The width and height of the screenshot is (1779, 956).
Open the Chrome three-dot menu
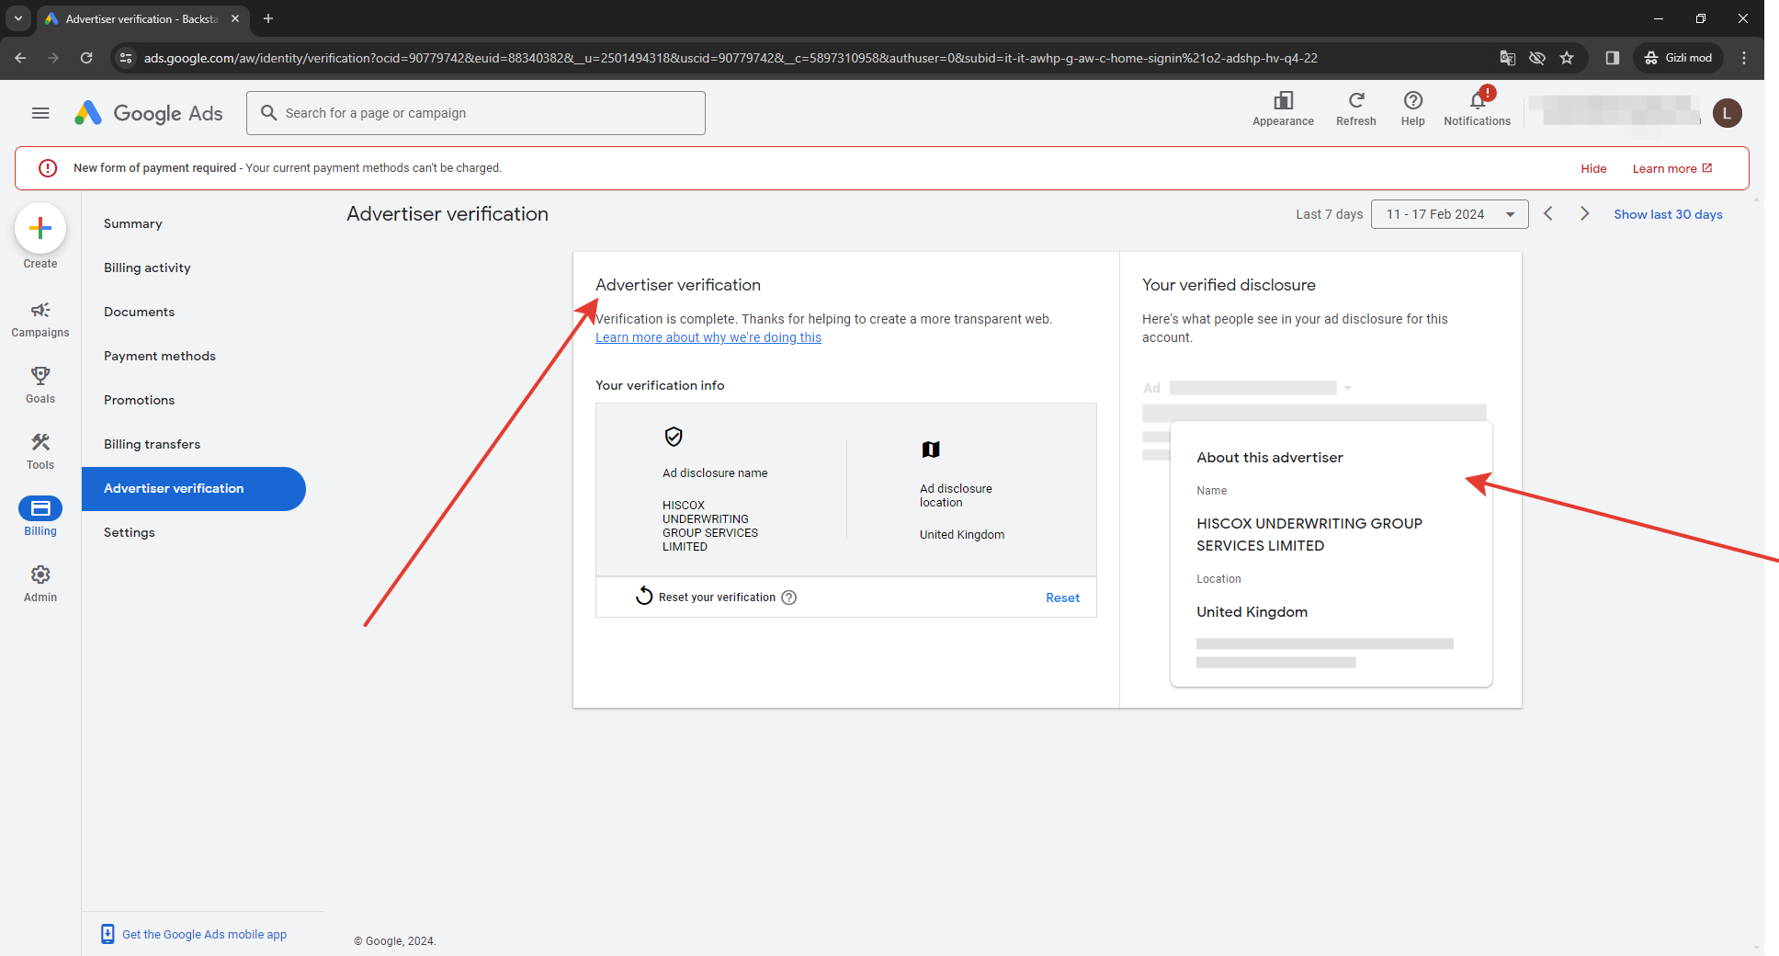[1744, 58]
